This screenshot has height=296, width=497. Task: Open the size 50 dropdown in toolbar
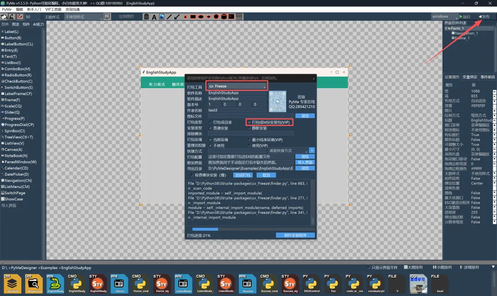tap(33, 17)
